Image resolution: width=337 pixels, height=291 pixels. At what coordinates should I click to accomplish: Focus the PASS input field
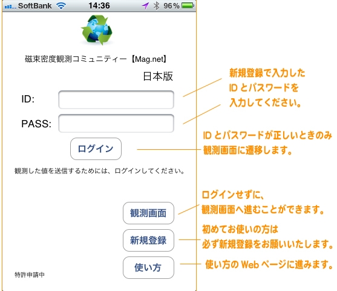[116, 123]
